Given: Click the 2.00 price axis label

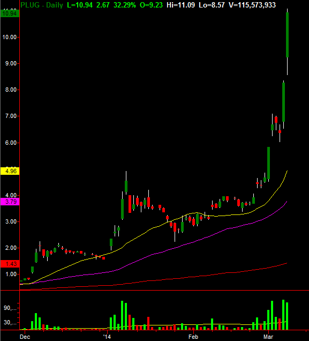Looking at the screenshot, I should pos(11,248).
